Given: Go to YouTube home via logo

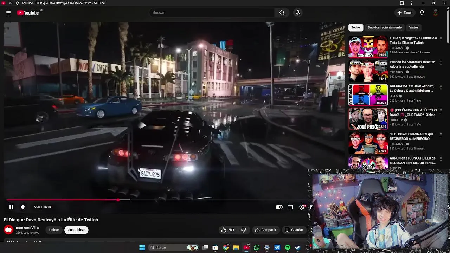Looking at the screenshot, I should [28, 13].
